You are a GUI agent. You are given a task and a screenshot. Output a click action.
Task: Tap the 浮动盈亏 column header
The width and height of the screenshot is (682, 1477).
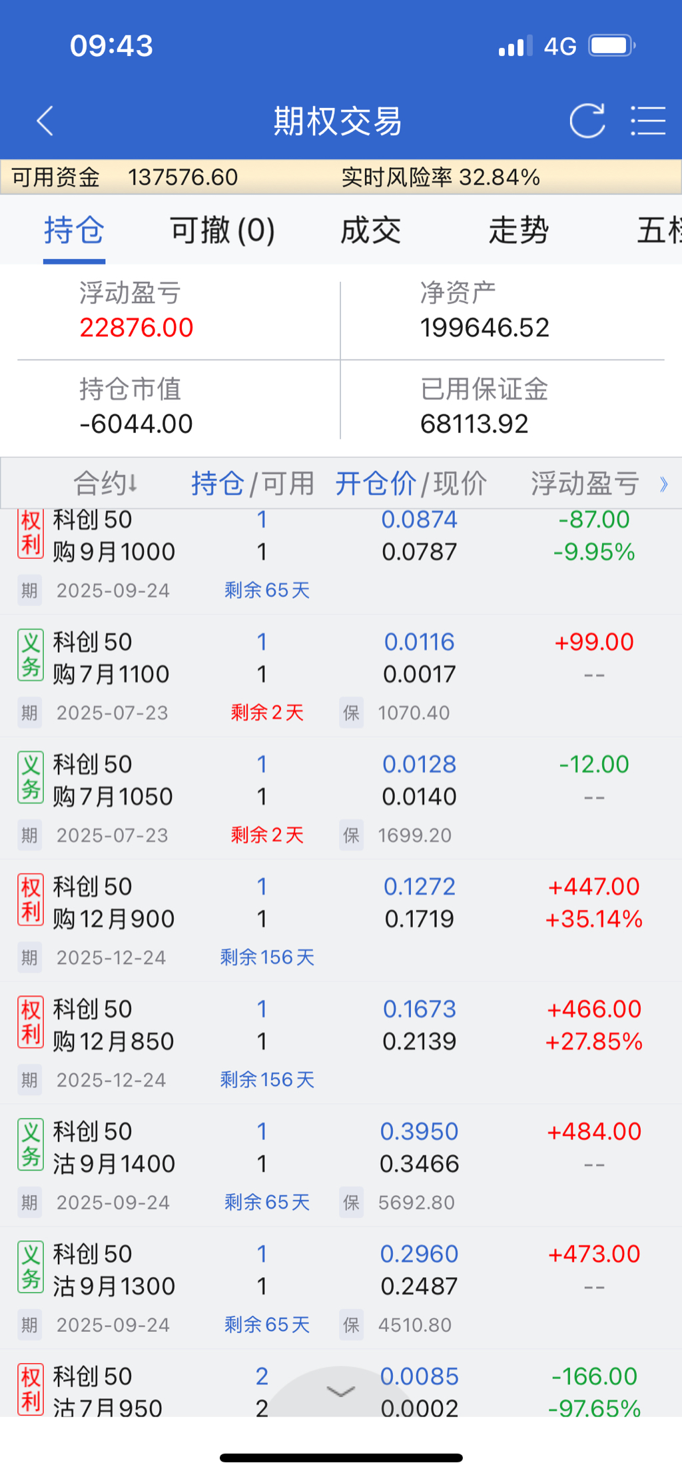[x=585, y=484]
